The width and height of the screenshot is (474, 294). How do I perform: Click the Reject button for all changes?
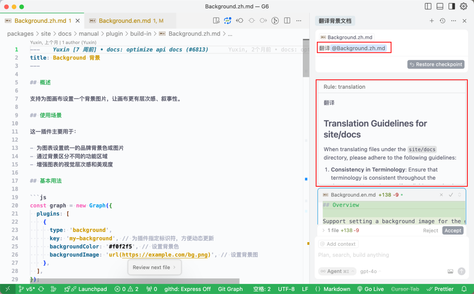point(431,230)
